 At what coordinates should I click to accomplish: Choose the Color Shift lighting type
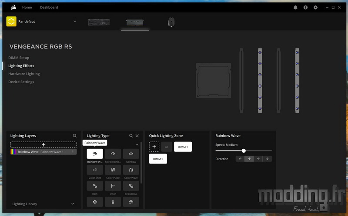(x=95, y=170)
